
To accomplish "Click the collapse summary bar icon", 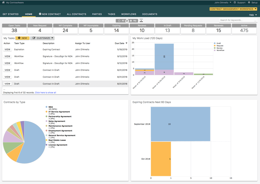I will [x=141, y=21].
